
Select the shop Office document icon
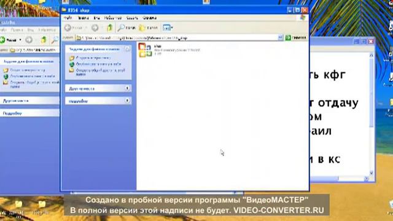click(146, 50)
